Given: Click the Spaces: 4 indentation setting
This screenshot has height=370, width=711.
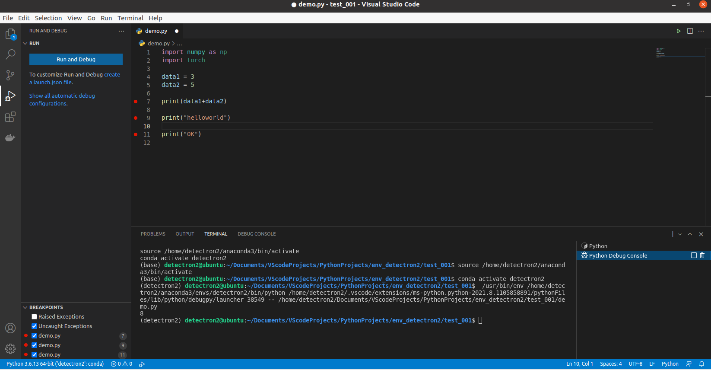Looking at the screenshot, I should coord(611,364).
